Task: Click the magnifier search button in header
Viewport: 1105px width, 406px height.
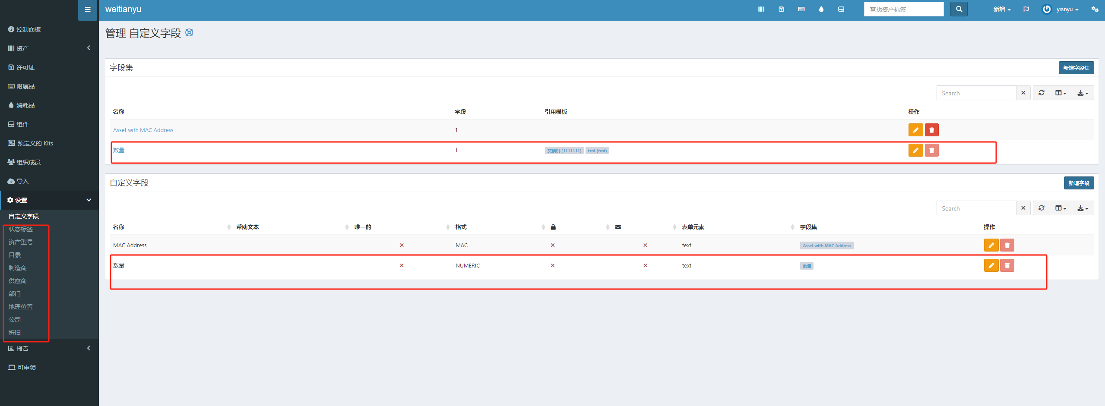Action: click(x=959, y=9)
